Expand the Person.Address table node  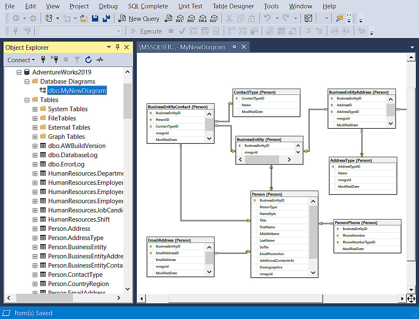(35, 229)
